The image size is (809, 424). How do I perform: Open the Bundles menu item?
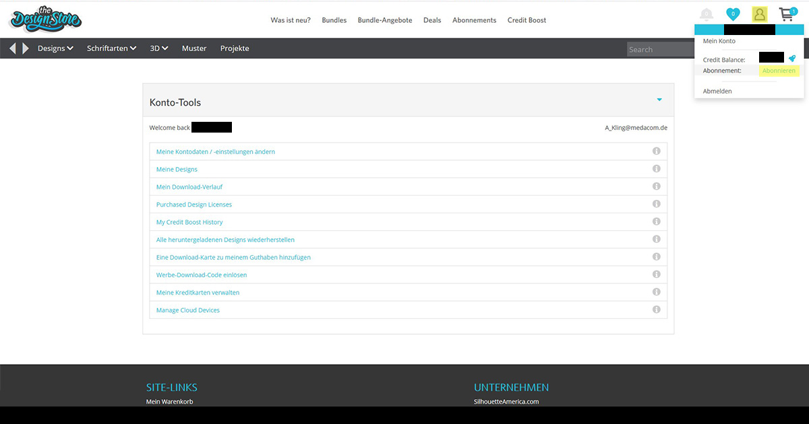334,20
